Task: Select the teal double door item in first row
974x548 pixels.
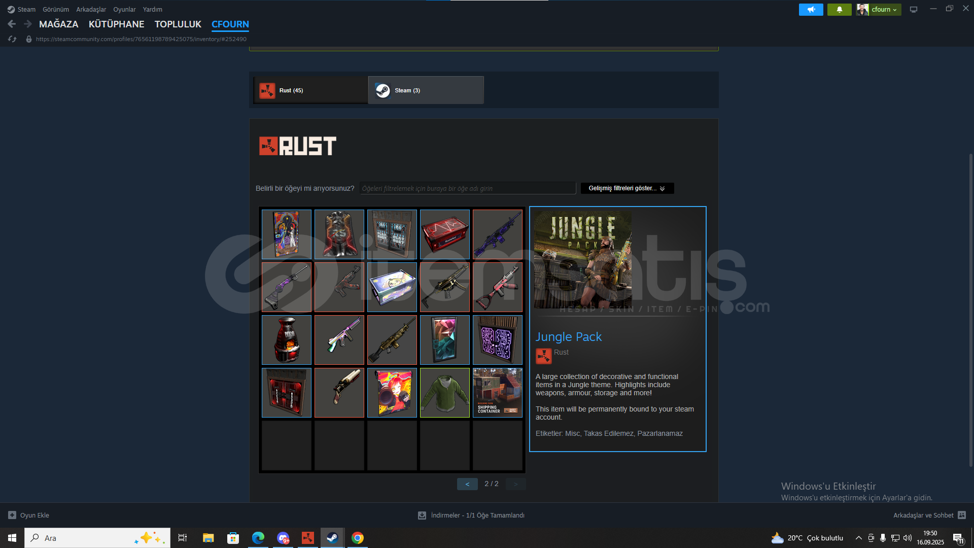Action: [x=392, y=234]
